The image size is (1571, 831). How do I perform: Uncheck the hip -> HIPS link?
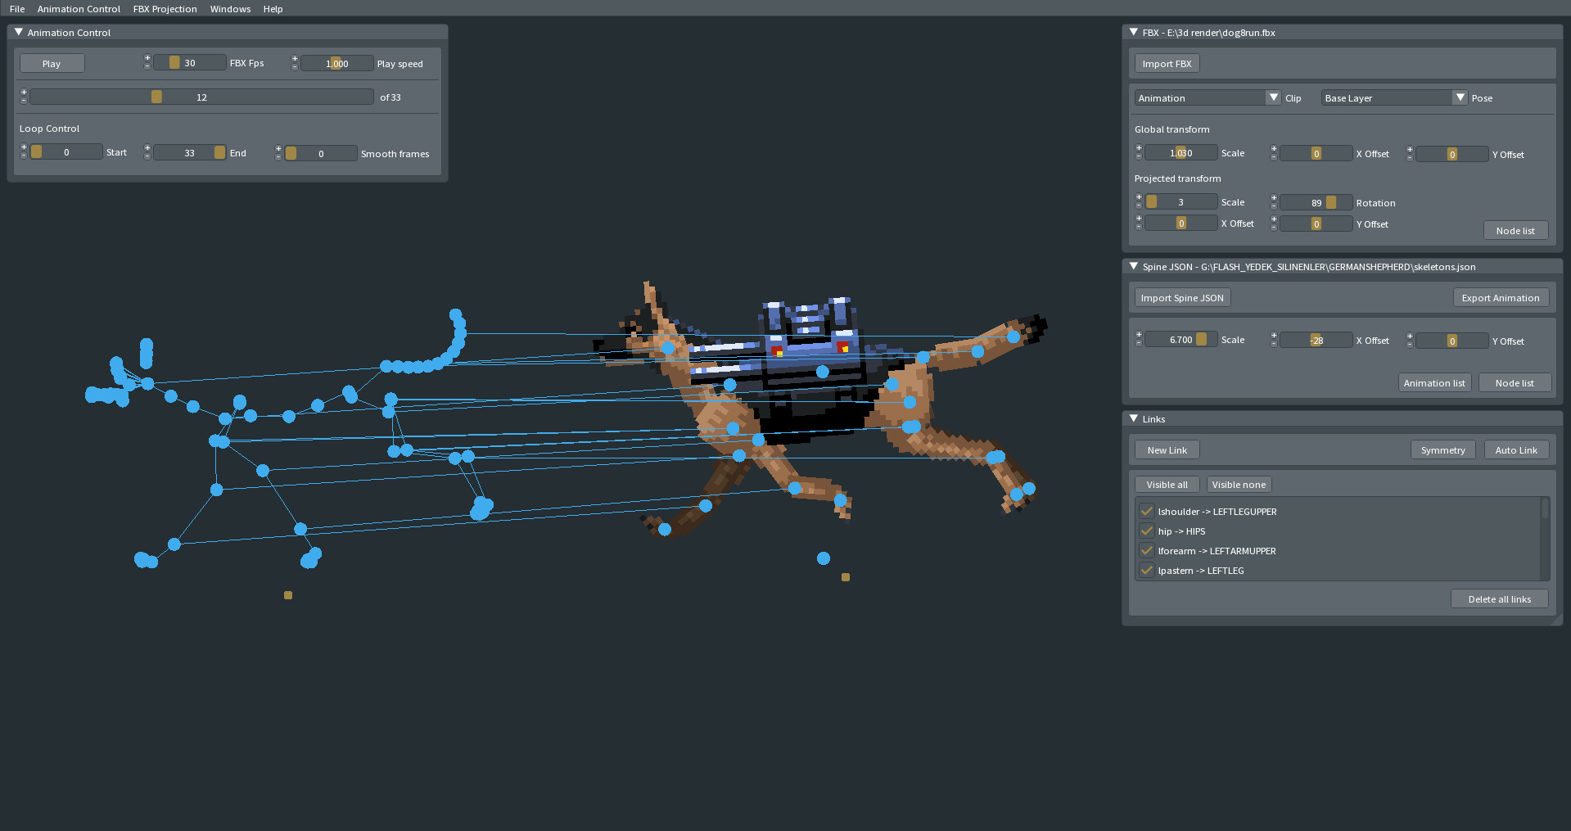(1146, 531)
